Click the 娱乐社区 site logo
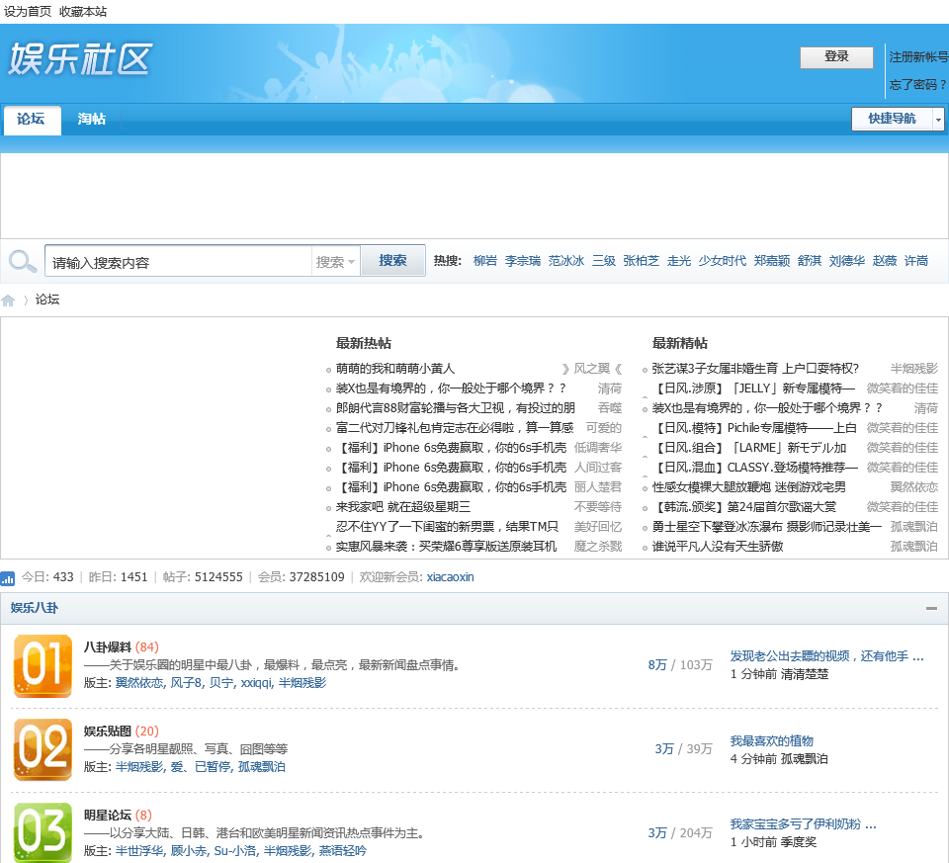 [80, 59]
